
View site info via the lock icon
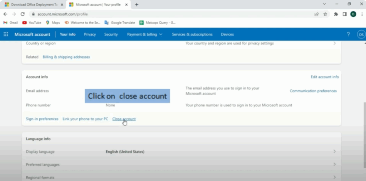point(33,14)
